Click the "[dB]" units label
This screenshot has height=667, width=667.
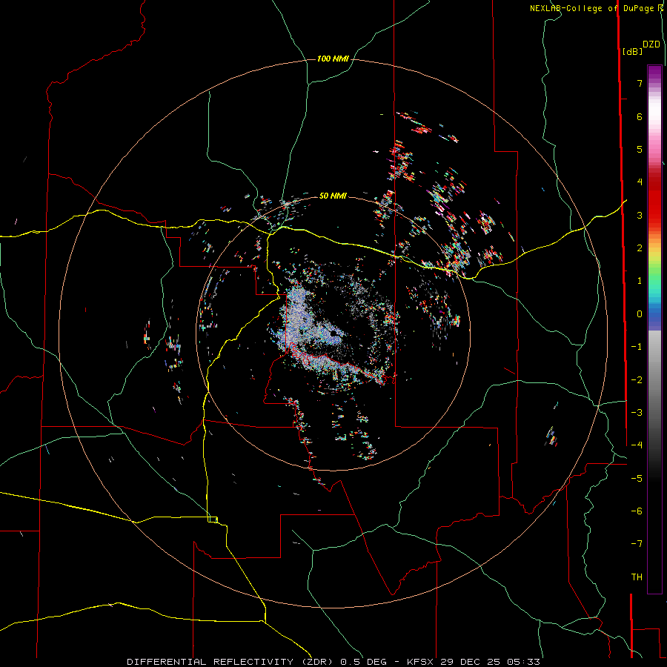(x=633, y=51)
